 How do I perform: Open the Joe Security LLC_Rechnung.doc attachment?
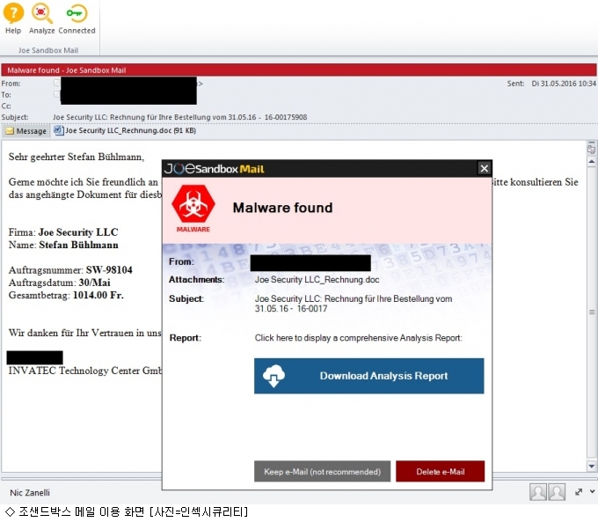[x=125, y=130]
